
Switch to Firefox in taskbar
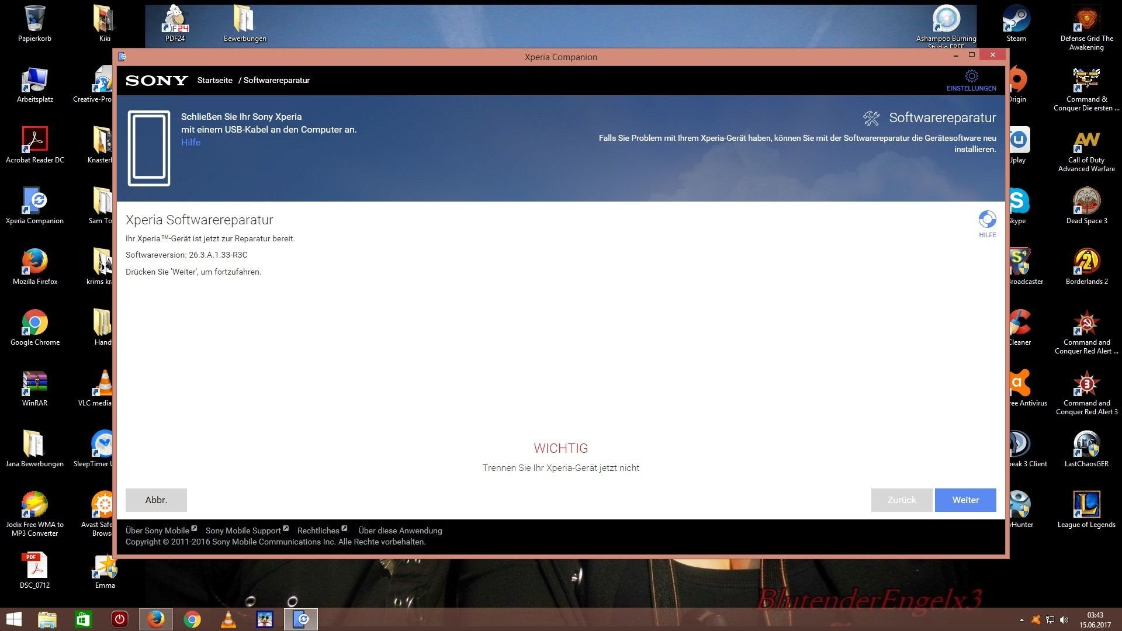click(x=155, y=619)
